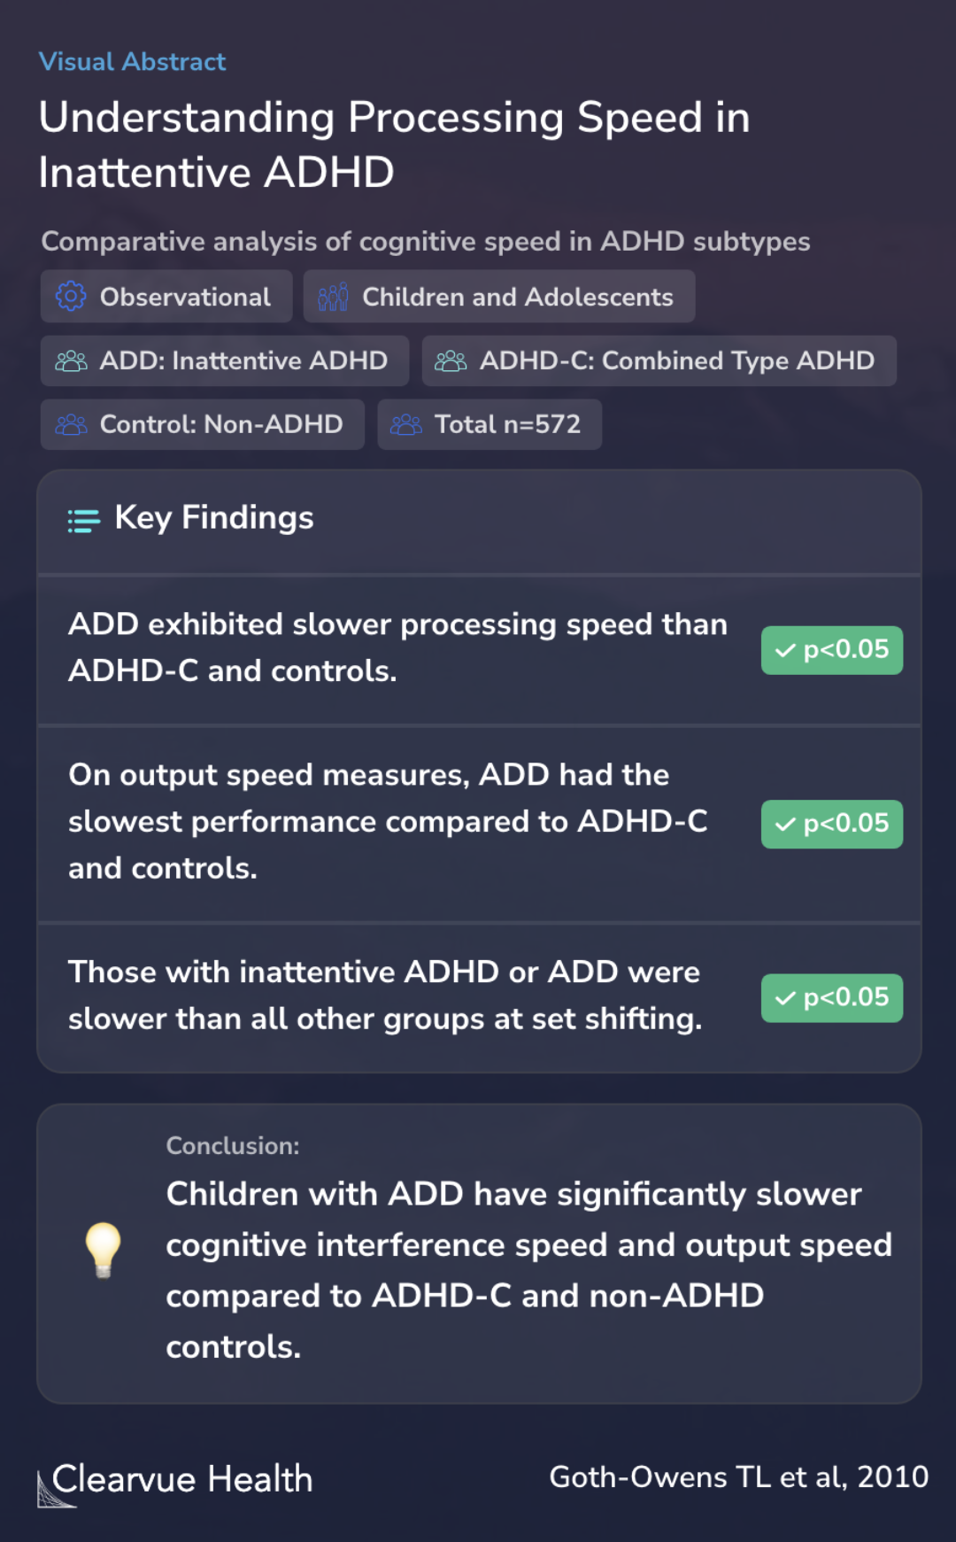956x1542 pixels.
Task: Click the people icon beside Total n=572
Action: pos(406,424)
